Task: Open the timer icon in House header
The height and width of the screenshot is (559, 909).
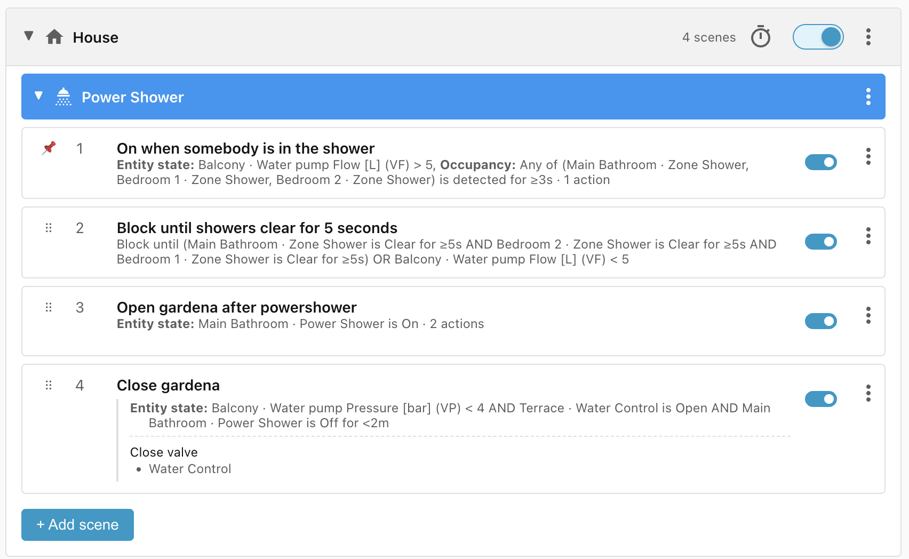Action: click(x=761, y=37)
